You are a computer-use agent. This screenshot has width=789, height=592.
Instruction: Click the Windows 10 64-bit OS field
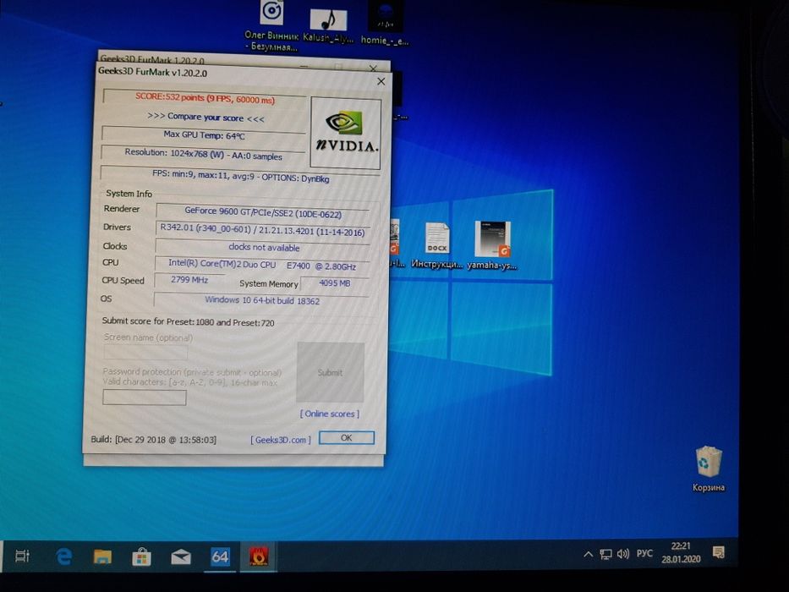[261, 300]
